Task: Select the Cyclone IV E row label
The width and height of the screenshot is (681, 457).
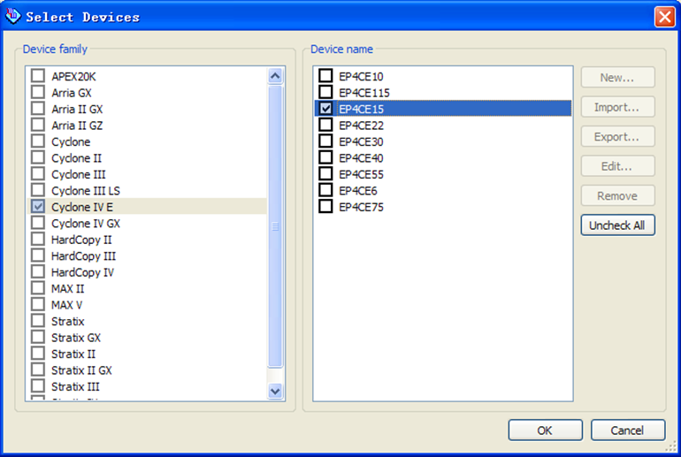Action: [x=82, y=207]
